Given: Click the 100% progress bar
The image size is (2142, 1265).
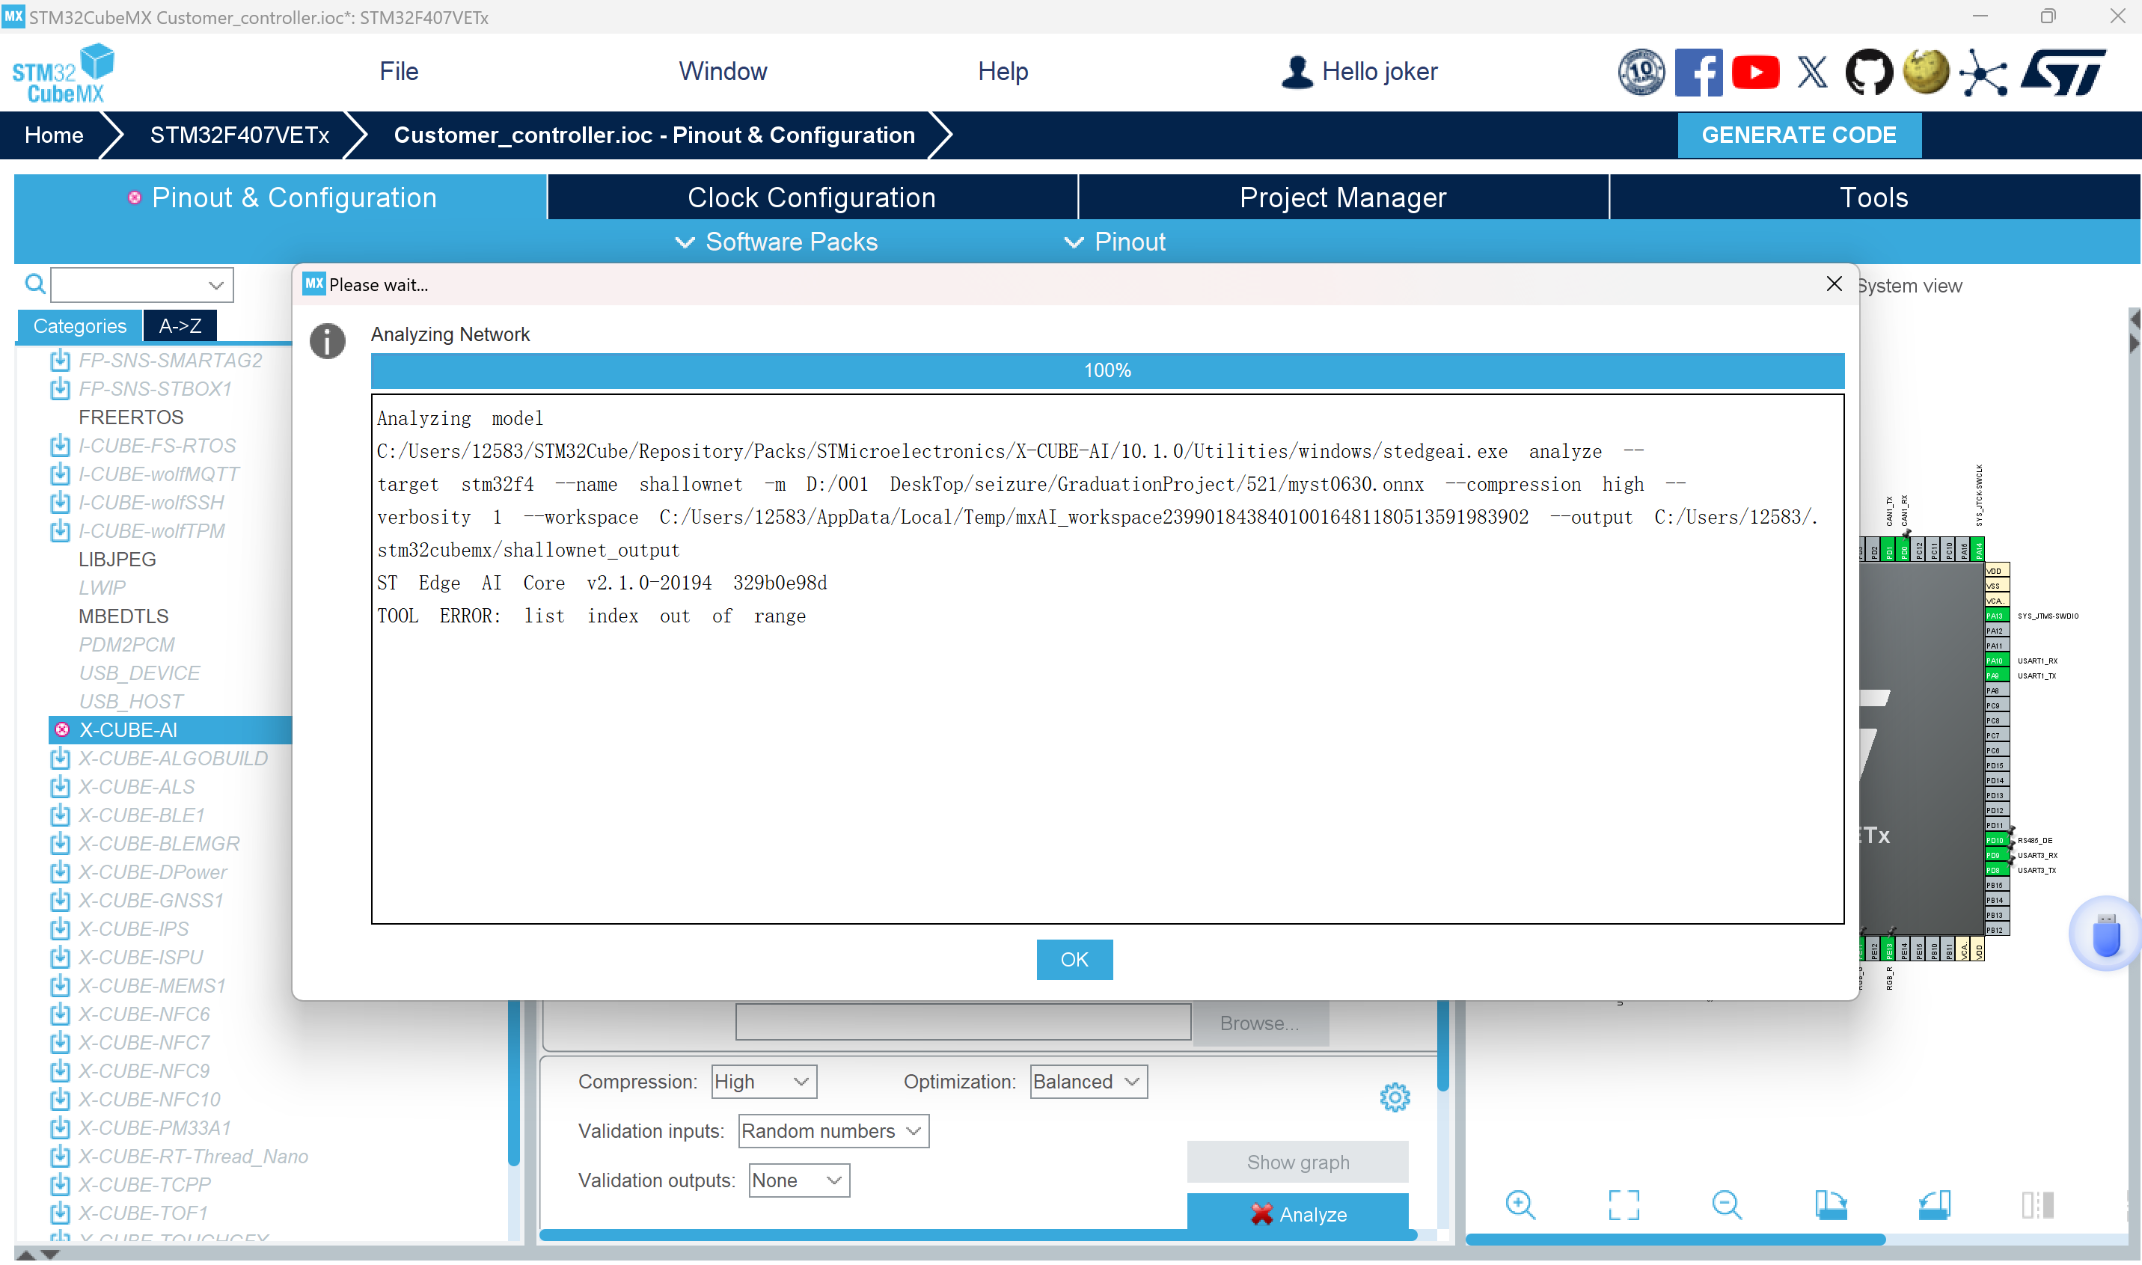Looking at the screenshot, I should pos(1106,370).
